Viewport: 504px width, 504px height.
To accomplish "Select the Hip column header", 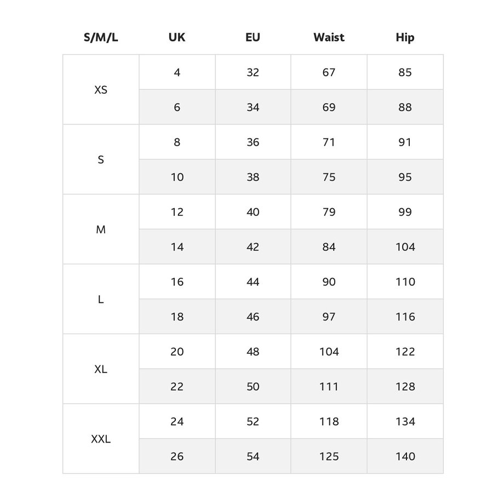I will pos(405,38).
